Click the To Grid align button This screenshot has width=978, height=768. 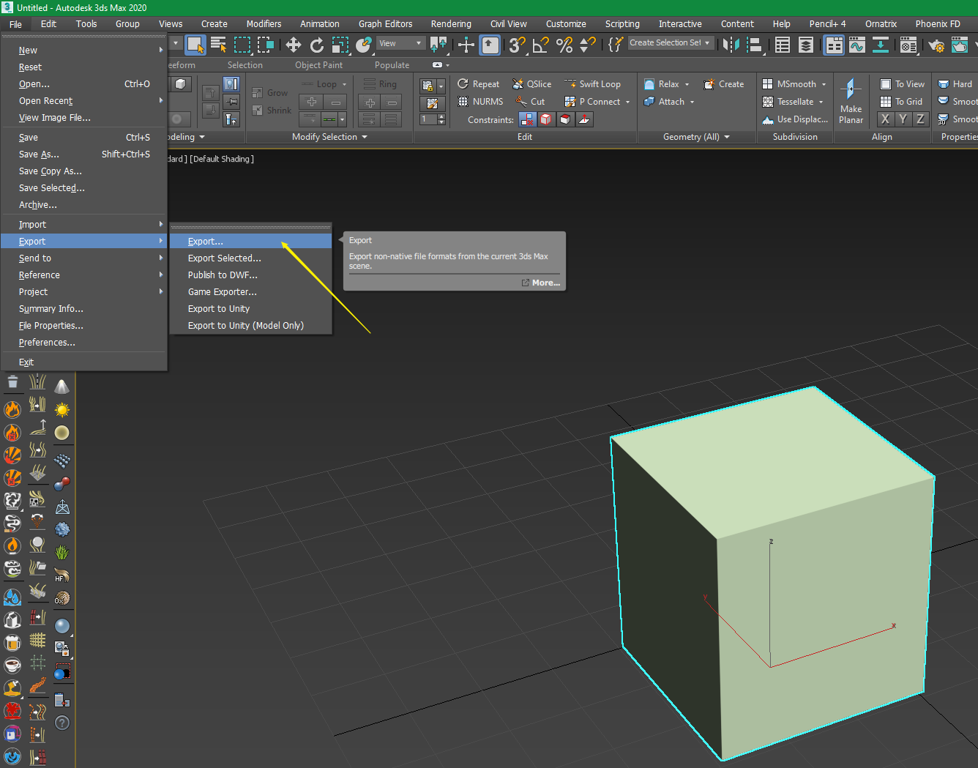tap(901, 102)
